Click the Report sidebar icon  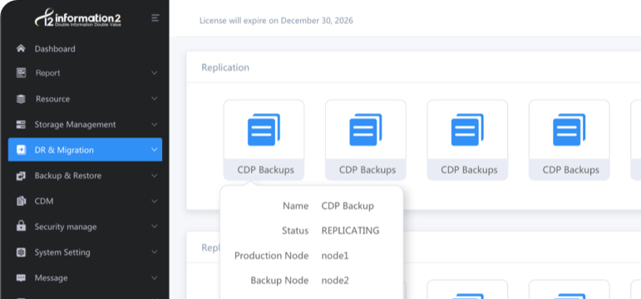point(21,73)
